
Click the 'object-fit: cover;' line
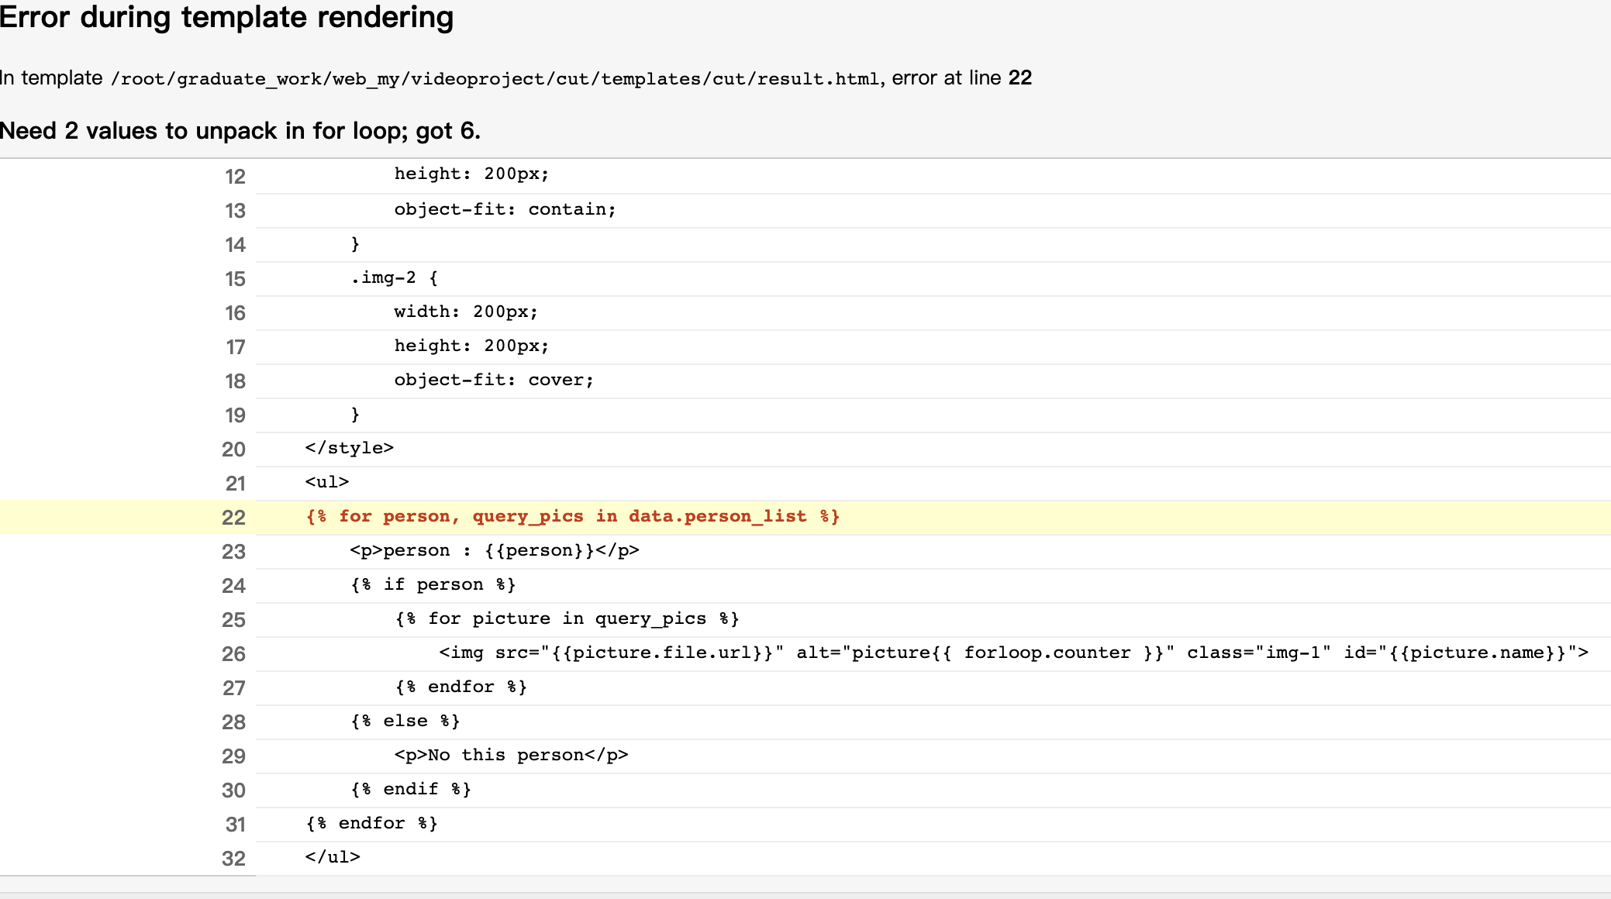493,380
